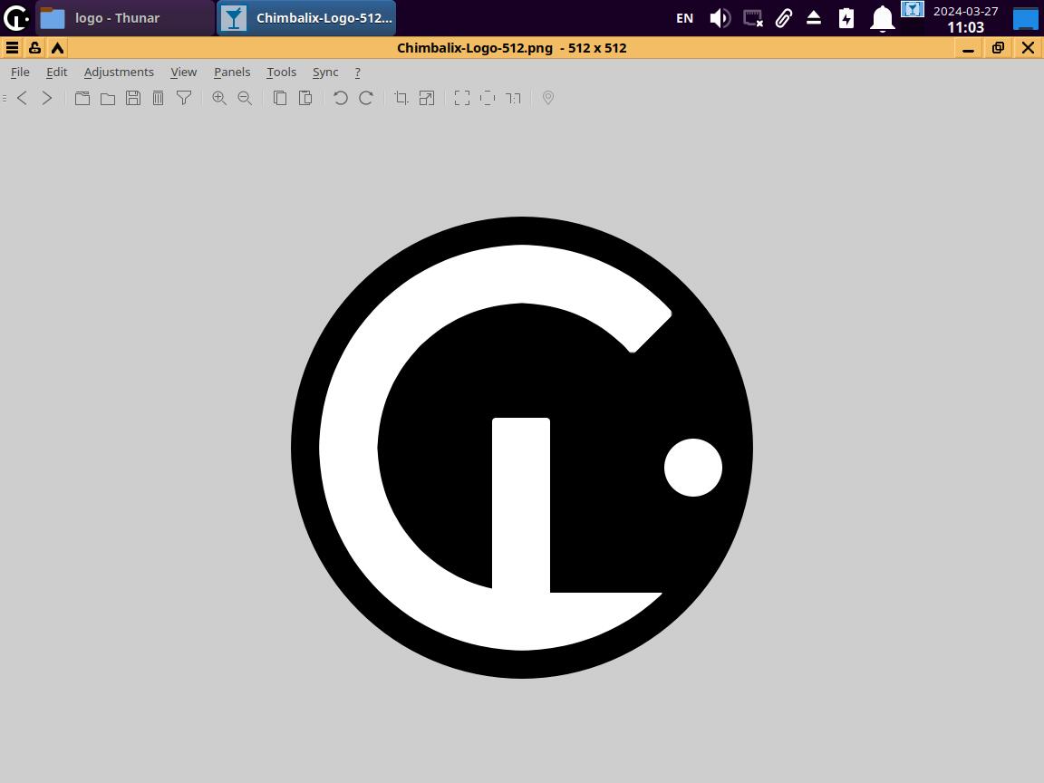Rotate image clockwise

click(x=365, y=98)
